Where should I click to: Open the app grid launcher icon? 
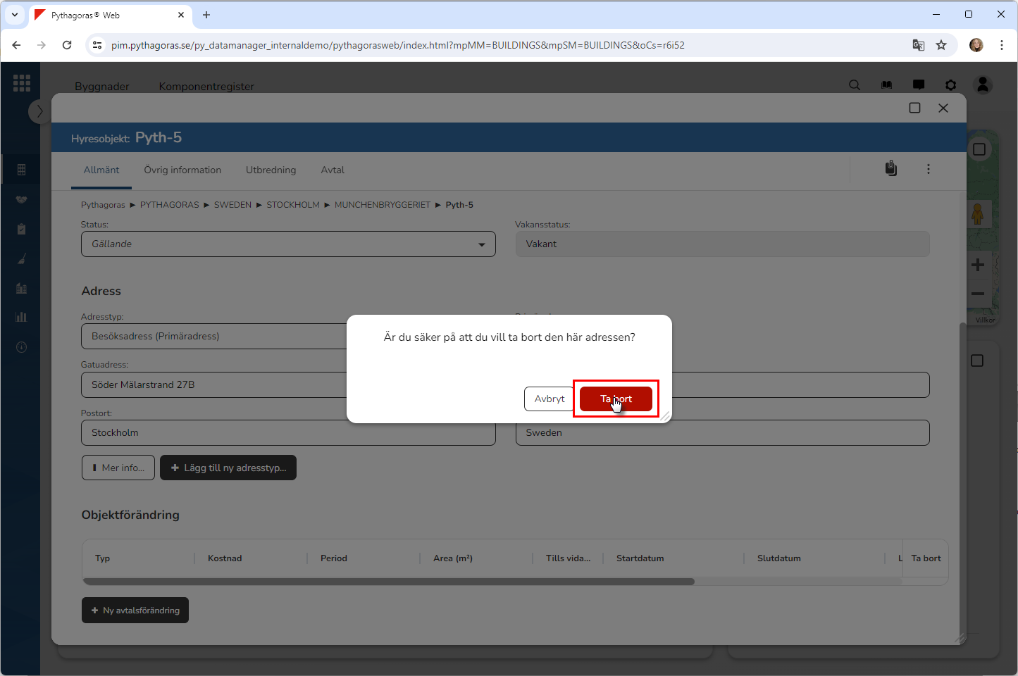coord(22,83)
